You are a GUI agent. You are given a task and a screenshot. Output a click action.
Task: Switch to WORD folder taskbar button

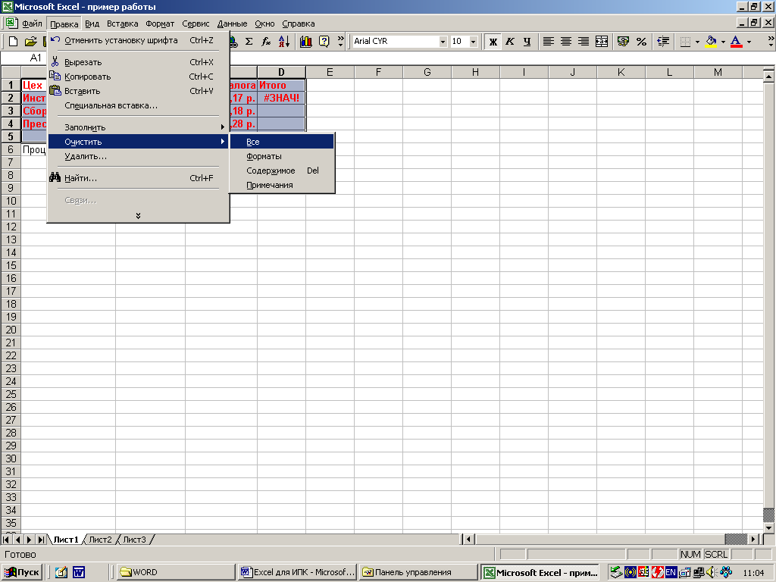click(x=176, y=572)
